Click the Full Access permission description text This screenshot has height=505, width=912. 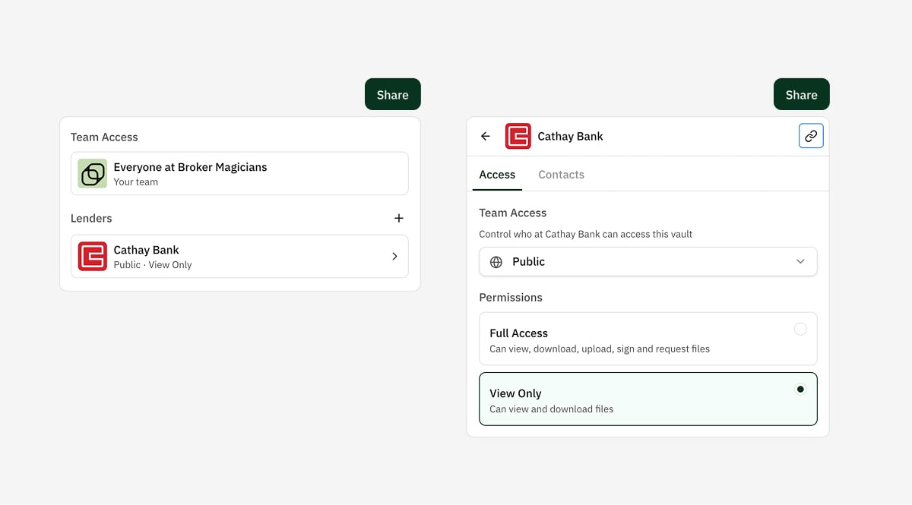599,349
